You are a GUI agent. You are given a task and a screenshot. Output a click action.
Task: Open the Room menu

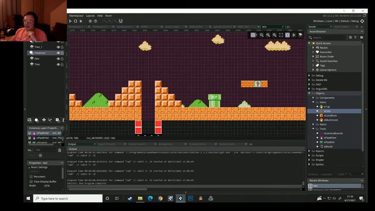click(x=108, y=16)
